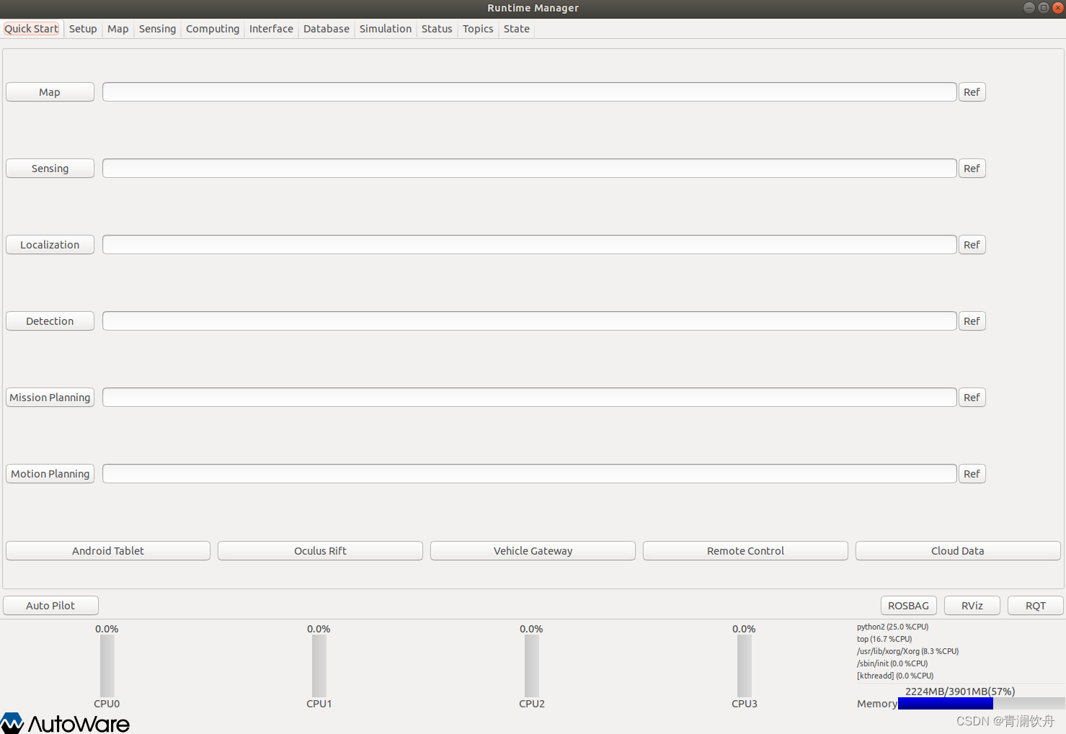Focus the Detection path field

pos(530,321)
